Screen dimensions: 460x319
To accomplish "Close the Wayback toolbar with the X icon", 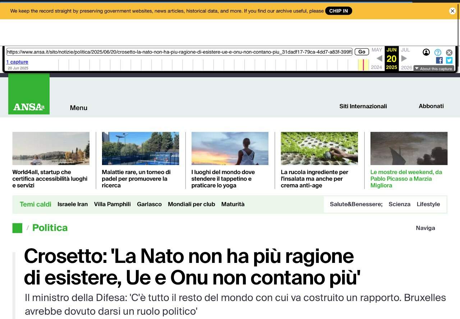I will [x=449, y=53].
